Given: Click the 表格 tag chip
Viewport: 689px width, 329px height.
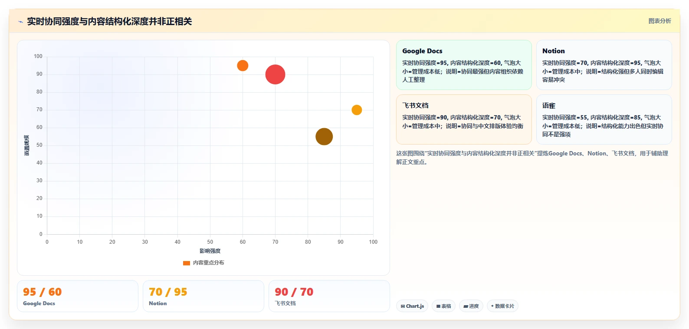Looking at the screenshot, I should 443,306.
